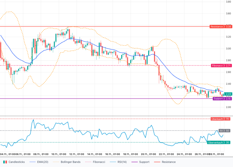This screenshot has height=167, width=233.
Task: Select the Resistance 3.38 price tag
Action: (x=220, y=27)
